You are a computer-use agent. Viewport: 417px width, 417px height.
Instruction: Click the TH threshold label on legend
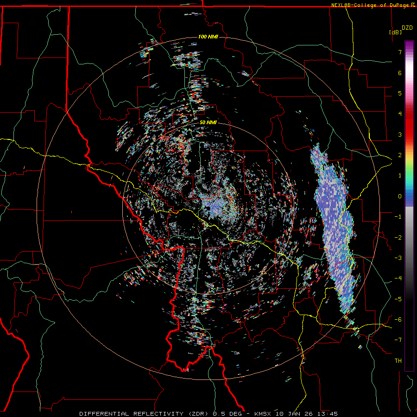coord(398,361)
